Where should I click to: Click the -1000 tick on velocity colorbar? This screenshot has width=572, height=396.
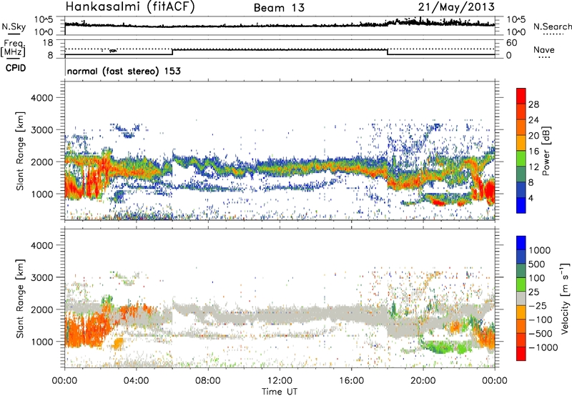pyautogui.click(x=543, y=347)
